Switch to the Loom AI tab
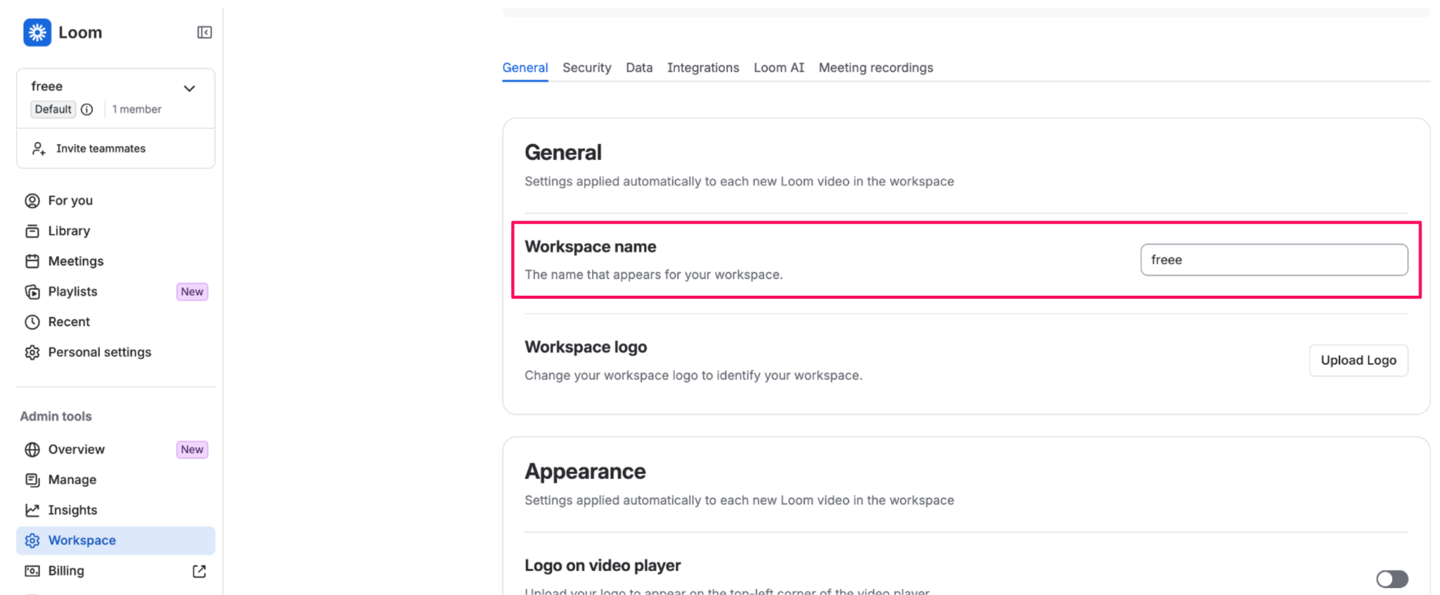The height and width of the screenshot is (595, 1440). coord(778,67)
